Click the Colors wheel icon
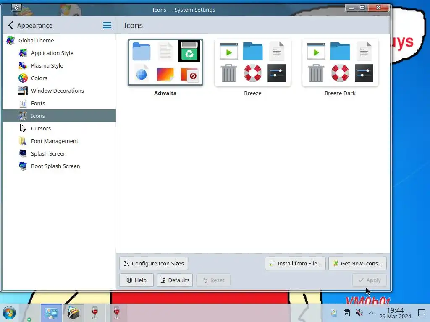Viewport: 430px width, 322px height. 23,78
